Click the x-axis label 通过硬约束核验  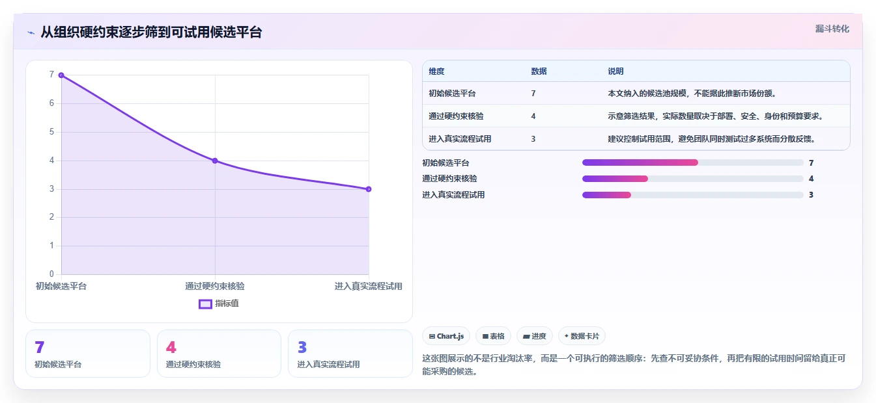point(215,286)
